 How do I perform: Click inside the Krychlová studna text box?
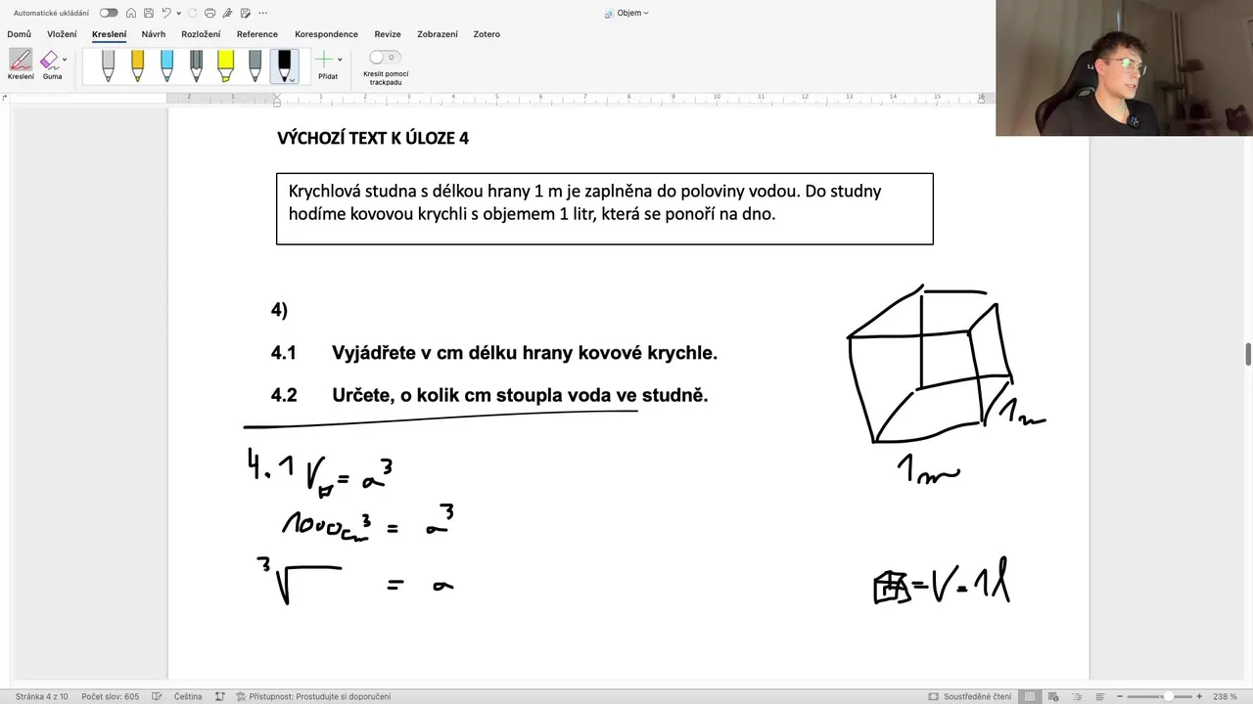point(605,209)
